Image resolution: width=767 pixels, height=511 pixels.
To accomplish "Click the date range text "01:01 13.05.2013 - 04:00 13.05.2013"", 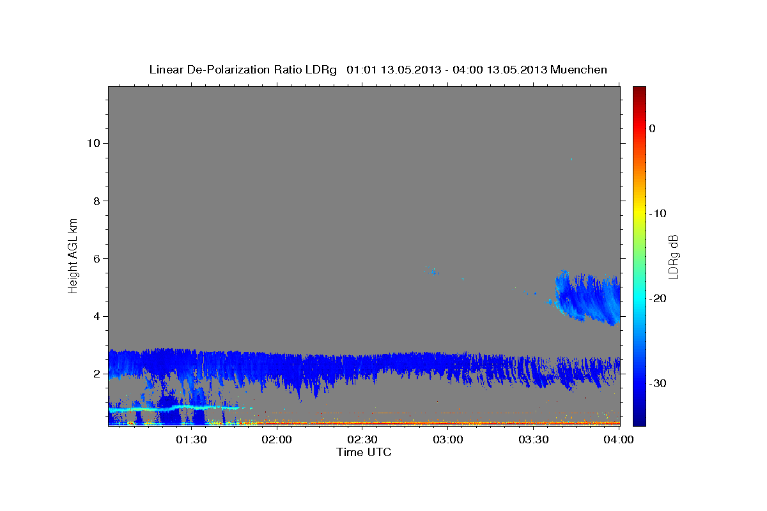I will (445, 70).
